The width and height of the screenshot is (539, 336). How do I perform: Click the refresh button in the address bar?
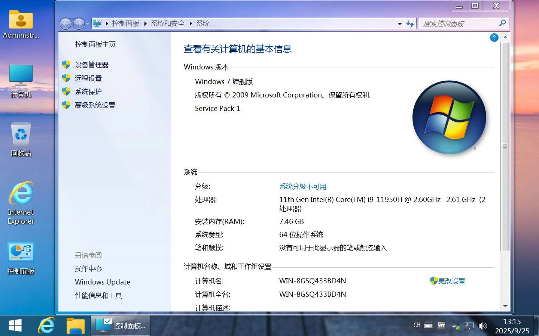[410, 23]
